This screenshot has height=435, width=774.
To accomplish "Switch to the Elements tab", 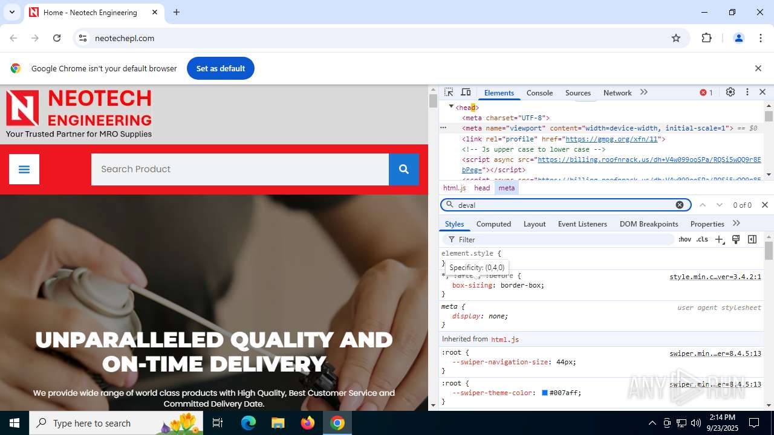I will [x=499, y=92].
